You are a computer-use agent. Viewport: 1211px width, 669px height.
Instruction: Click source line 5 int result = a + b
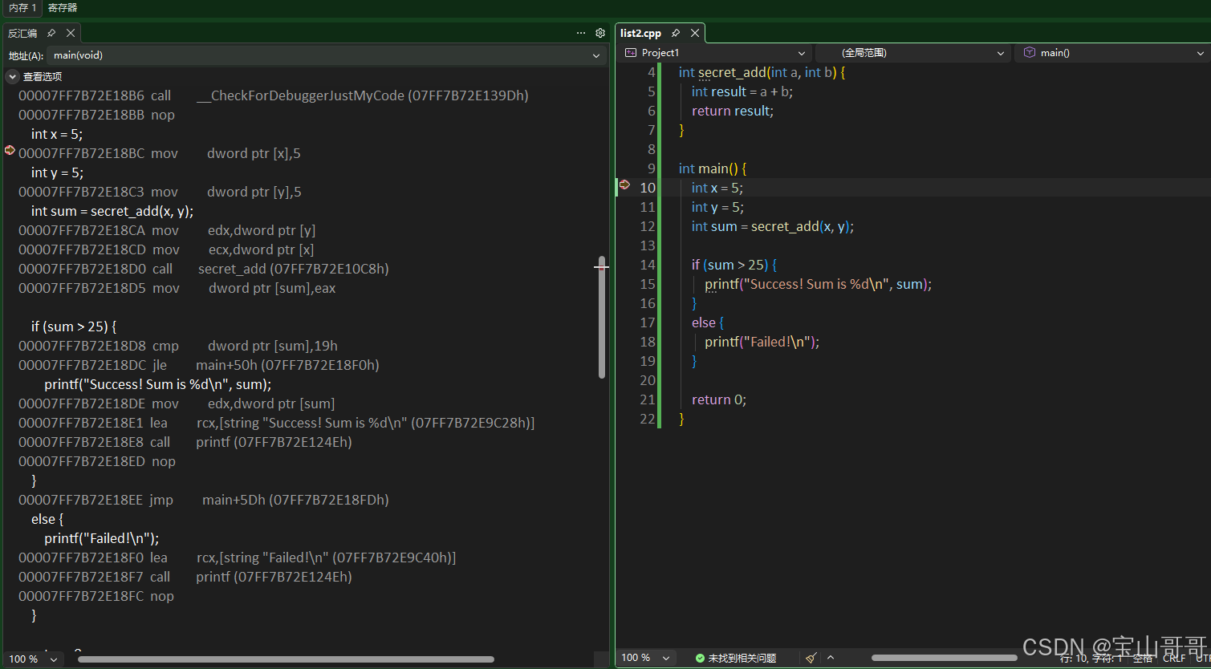pyautogui.click(x=742, y=91)
